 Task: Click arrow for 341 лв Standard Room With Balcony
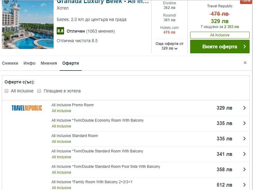point(244,154)
